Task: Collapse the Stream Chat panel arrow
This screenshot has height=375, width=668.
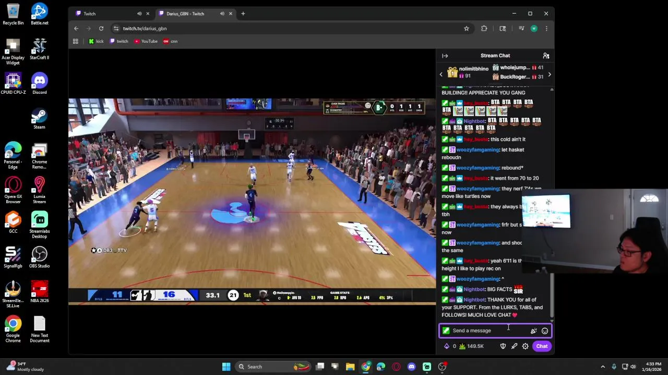Action: (x=445, y=56)
